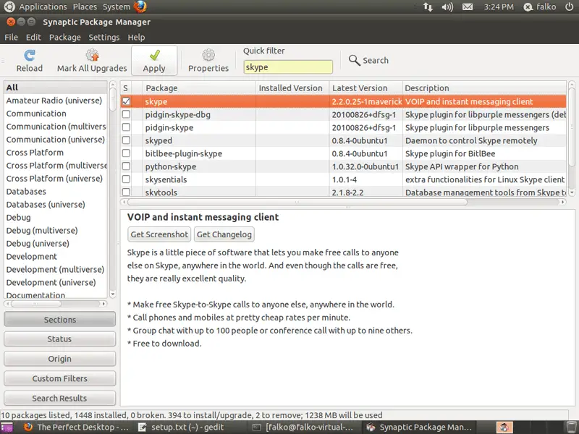This screenshot has height=434, width=579.
Task: Show Search Results view
Action: tap(60, 399)
